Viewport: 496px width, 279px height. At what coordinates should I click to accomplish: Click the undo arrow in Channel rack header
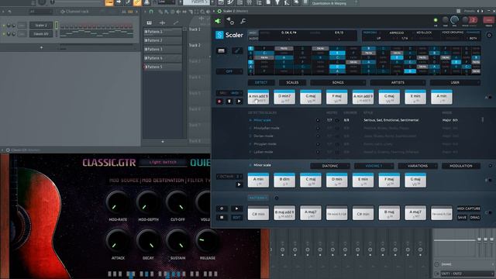click(x=10, y=12)
